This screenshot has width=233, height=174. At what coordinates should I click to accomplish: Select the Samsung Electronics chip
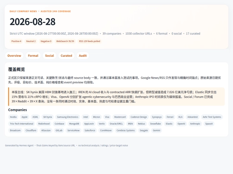[68, 117]
